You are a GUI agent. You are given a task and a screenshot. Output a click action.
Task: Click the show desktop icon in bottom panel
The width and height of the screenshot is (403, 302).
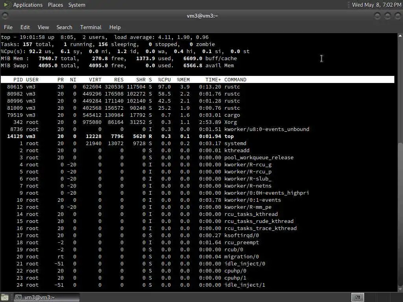(5, 297)
